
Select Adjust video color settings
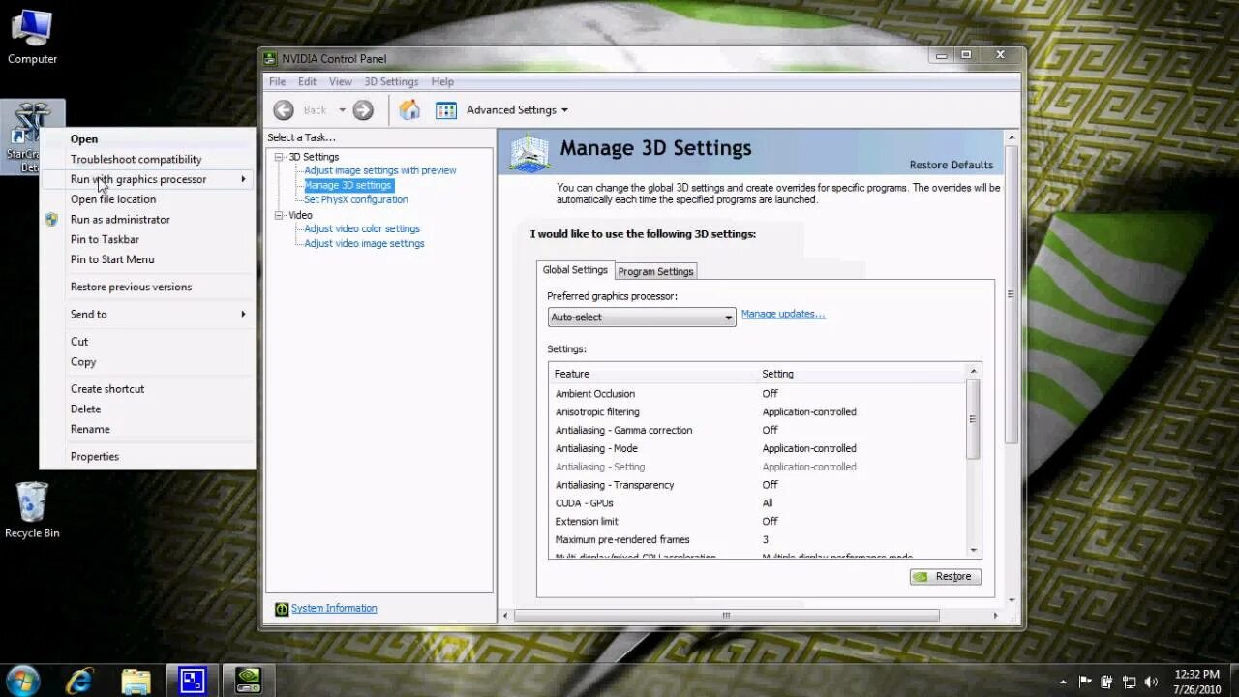[x=362, y=228]
